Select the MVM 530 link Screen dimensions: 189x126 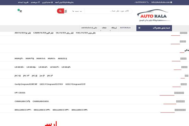click(19, 59)
